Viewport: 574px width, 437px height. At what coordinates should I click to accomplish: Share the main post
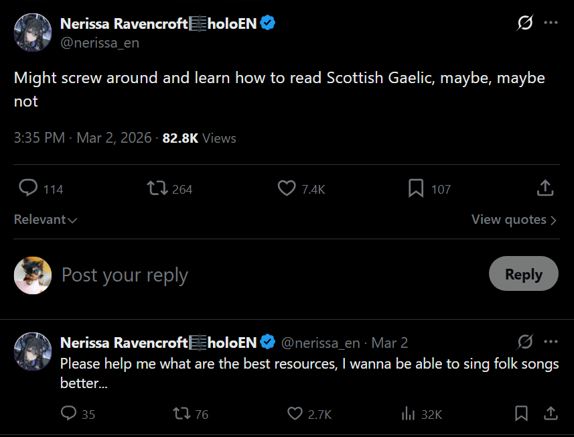coord(545,188)
